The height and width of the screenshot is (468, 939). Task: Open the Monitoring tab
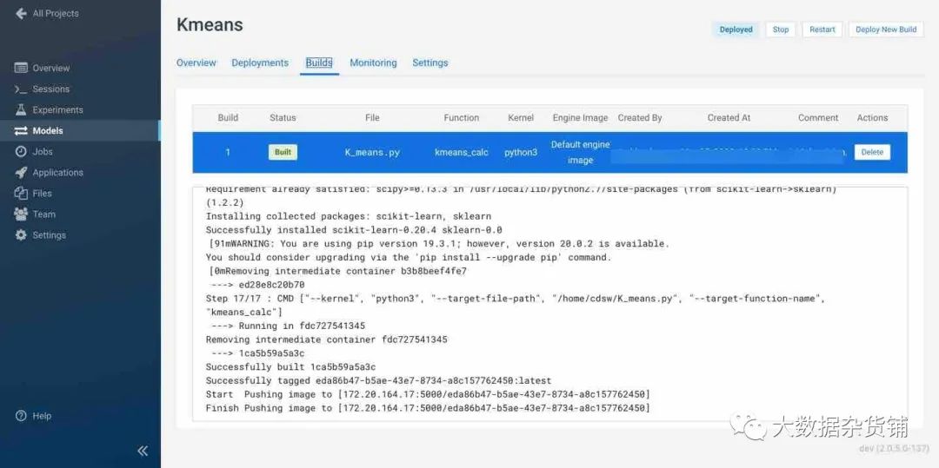tap(373, 63)
